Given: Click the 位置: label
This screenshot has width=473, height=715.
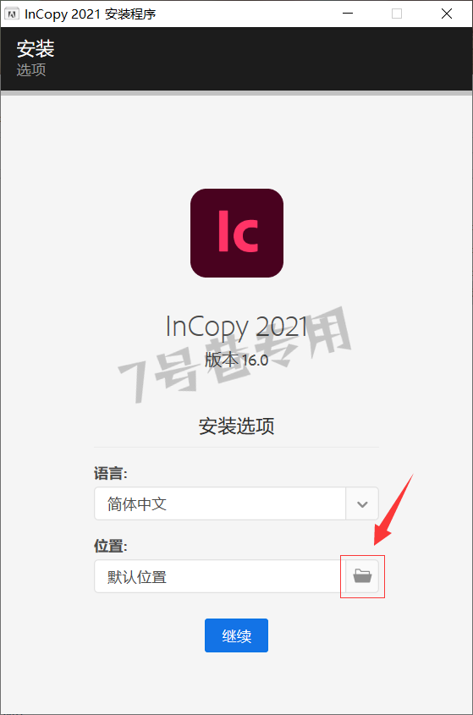Looking at the screenshot, I should 110,546.
